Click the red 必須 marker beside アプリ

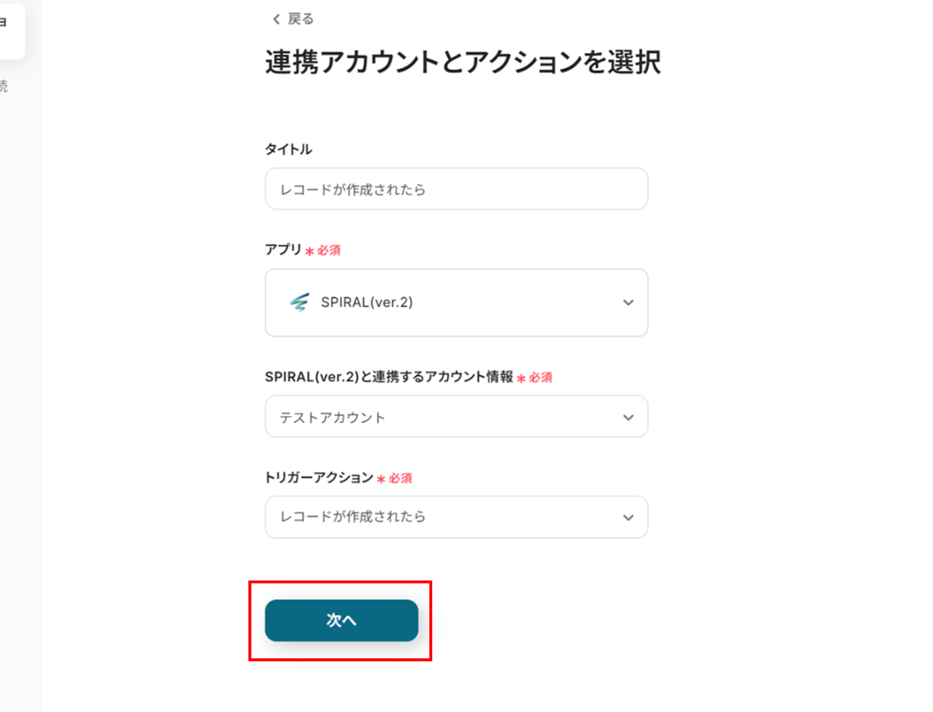(328, 250)
